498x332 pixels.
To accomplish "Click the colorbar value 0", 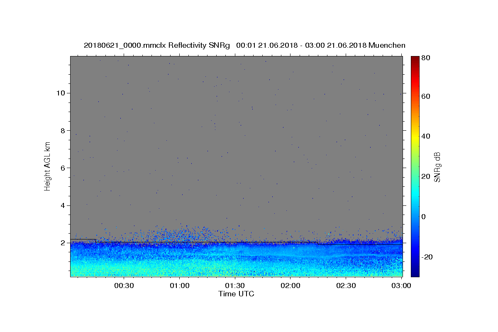I will 424,217.
